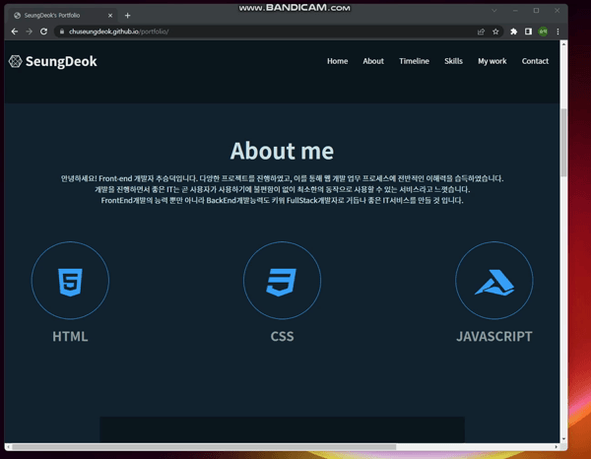The height and width of the screenshot is (459, 591).
Task: Click the vertical scrollbar thumb
Action: (x=563, y=143)
